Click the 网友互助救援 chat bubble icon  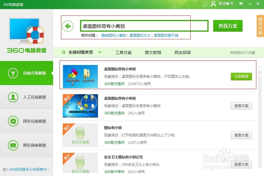[x=13, y=121]
